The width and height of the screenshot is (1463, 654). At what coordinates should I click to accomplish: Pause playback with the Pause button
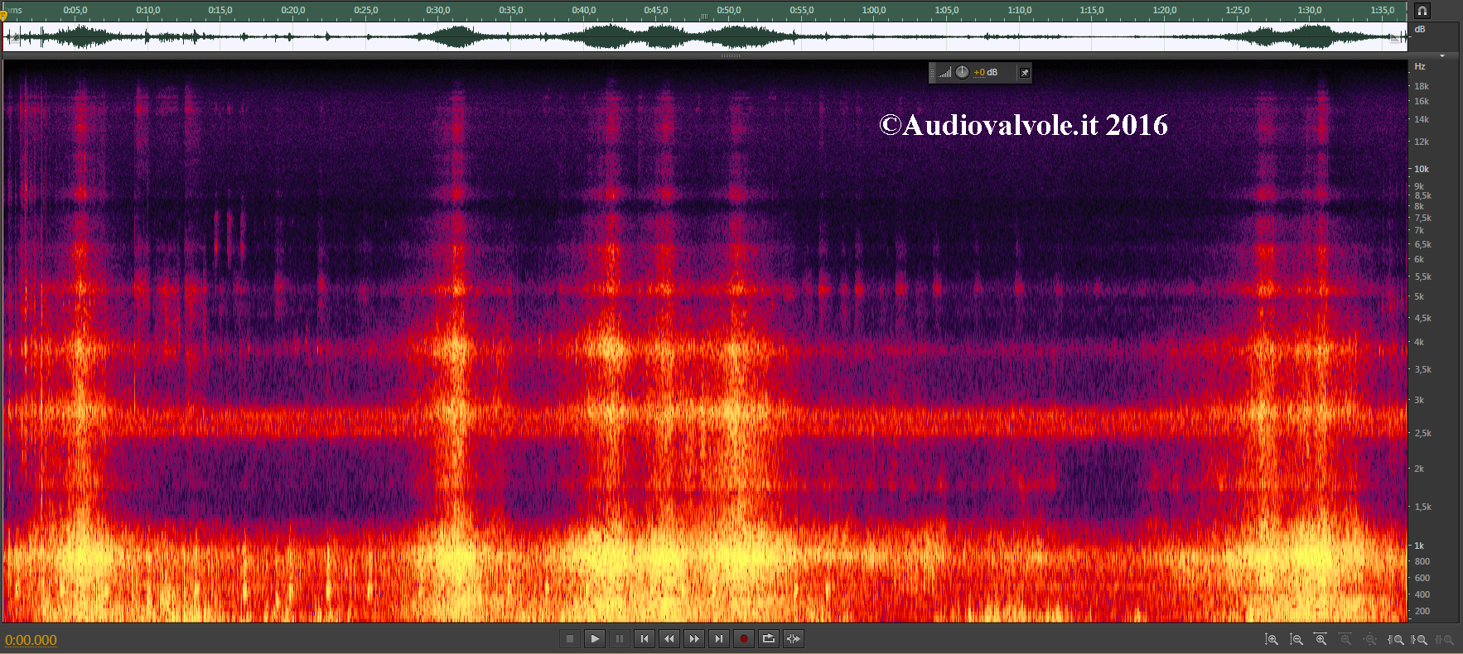coord(620,638)
